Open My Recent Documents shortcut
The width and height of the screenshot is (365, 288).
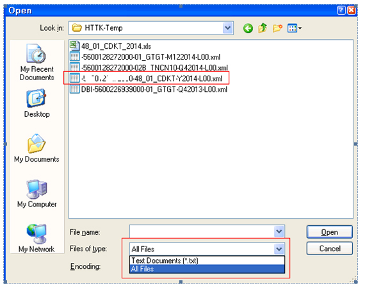(36, 62)
